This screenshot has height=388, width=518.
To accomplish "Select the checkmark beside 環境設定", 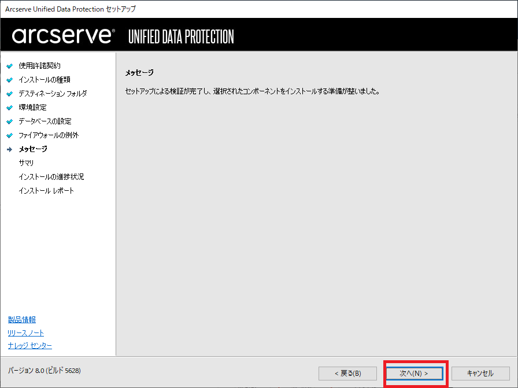I will [10, 108].
